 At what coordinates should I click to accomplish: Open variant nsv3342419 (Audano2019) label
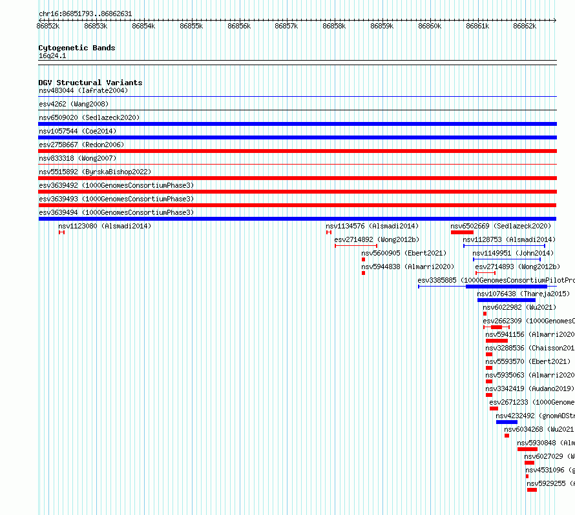[x=530, y=389]
